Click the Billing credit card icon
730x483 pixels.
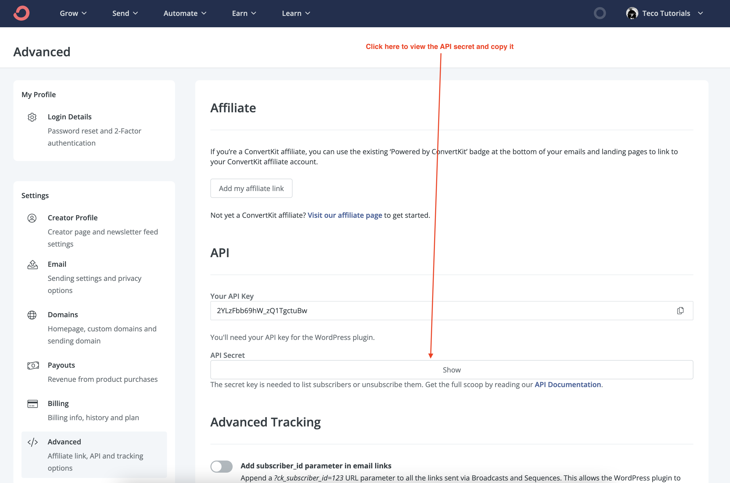(32, 404)
